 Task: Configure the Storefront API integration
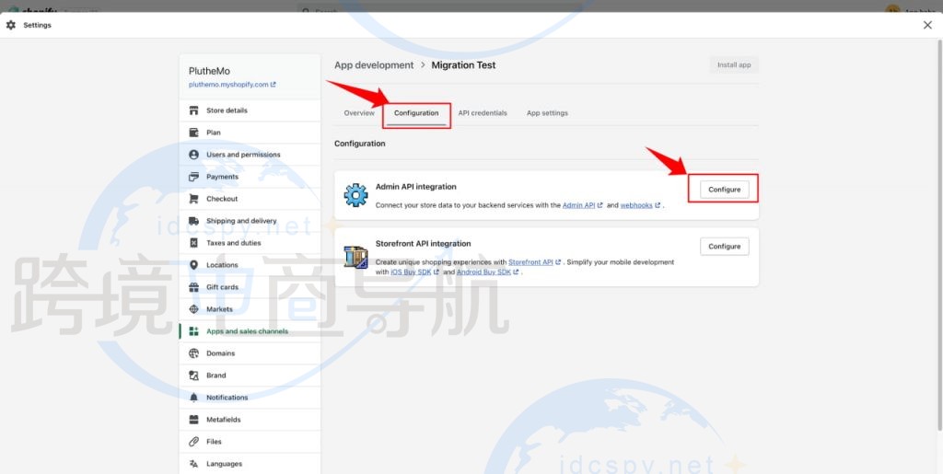coord(724,247)
